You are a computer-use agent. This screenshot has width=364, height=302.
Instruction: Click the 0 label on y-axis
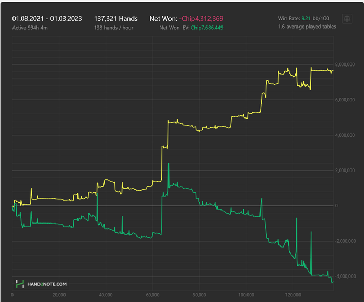pos(336,206)
